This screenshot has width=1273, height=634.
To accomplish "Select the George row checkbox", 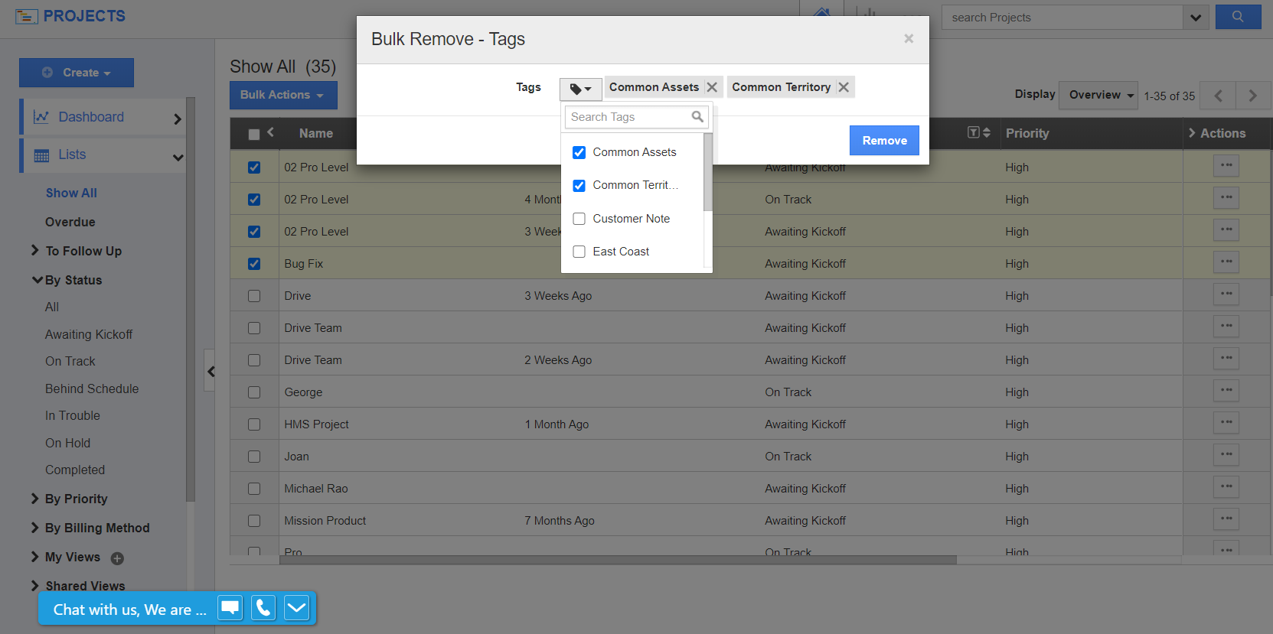I will pos(254,392).
